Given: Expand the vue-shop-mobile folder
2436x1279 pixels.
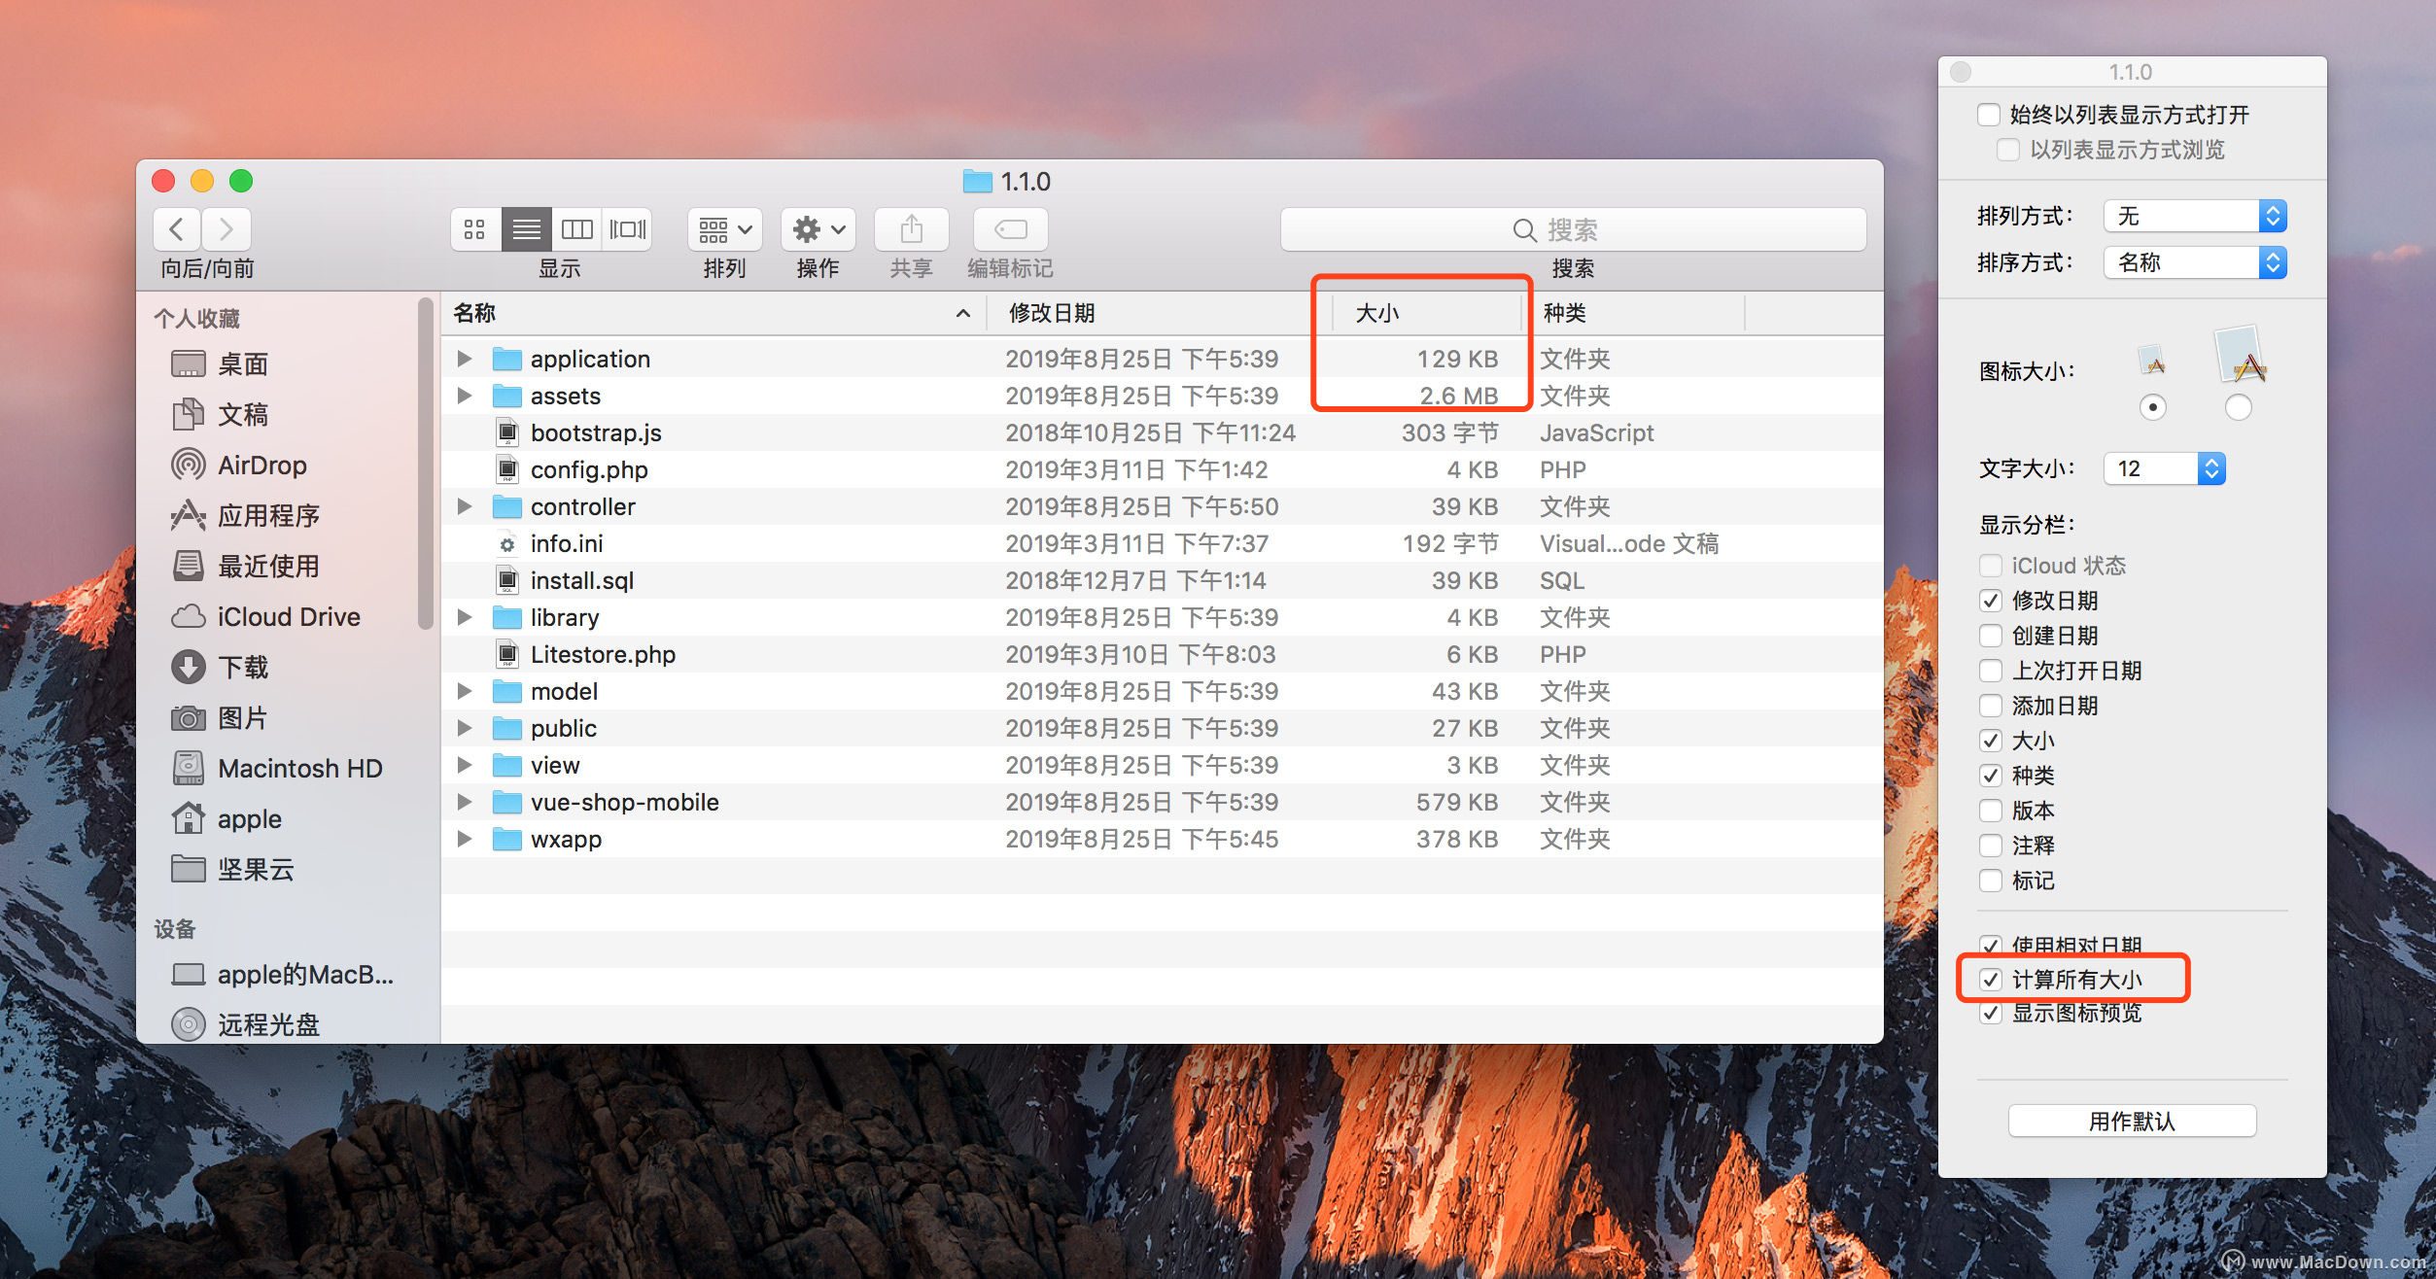Looking at the screenshot, I should coord(465,803).
